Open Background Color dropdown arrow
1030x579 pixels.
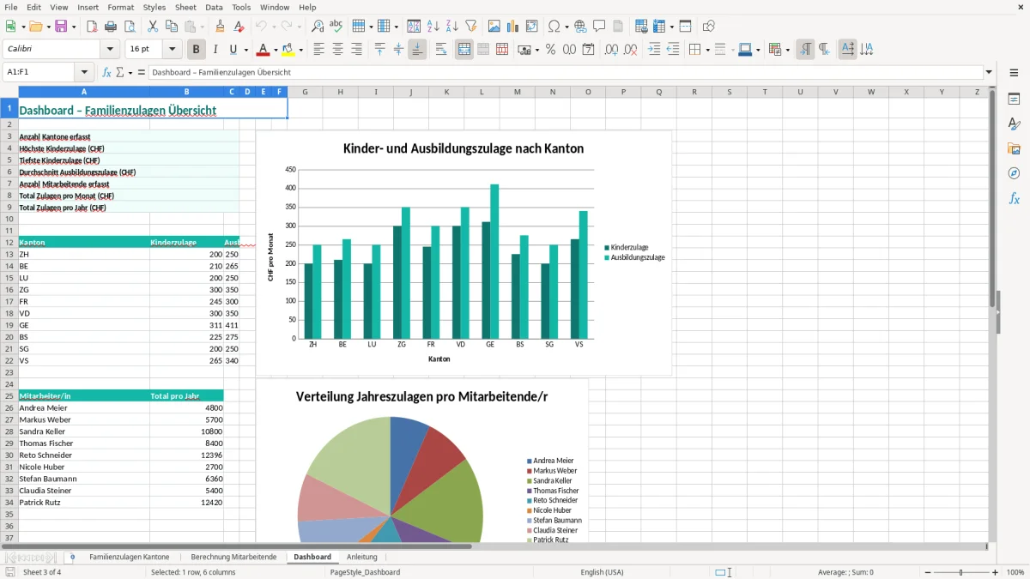(301, 50)
